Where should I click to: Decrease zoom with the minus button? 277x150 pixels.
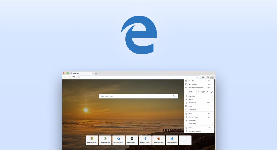[x=199, y=92]
